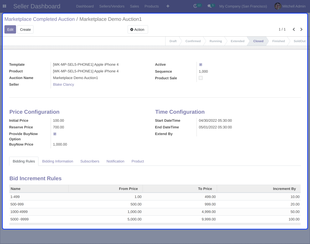Sort by From Price column header
This screenshot has height=244, width=310.
coord(105,189)
